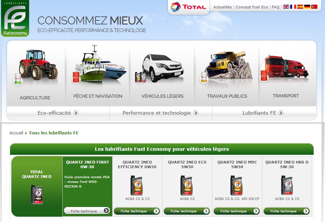Image resolution: width=325 pixels, height=222 pixels.
Task: Open the Performance et technologie chevron
Action: [x=195, y=113]
